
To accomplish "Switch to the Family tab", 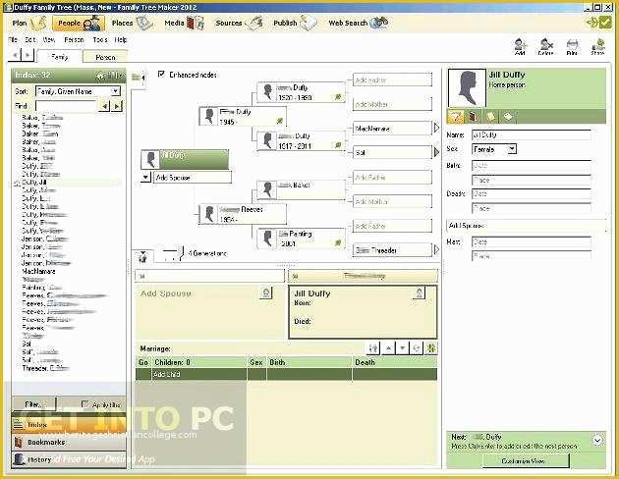I will (x=60, y=56).
